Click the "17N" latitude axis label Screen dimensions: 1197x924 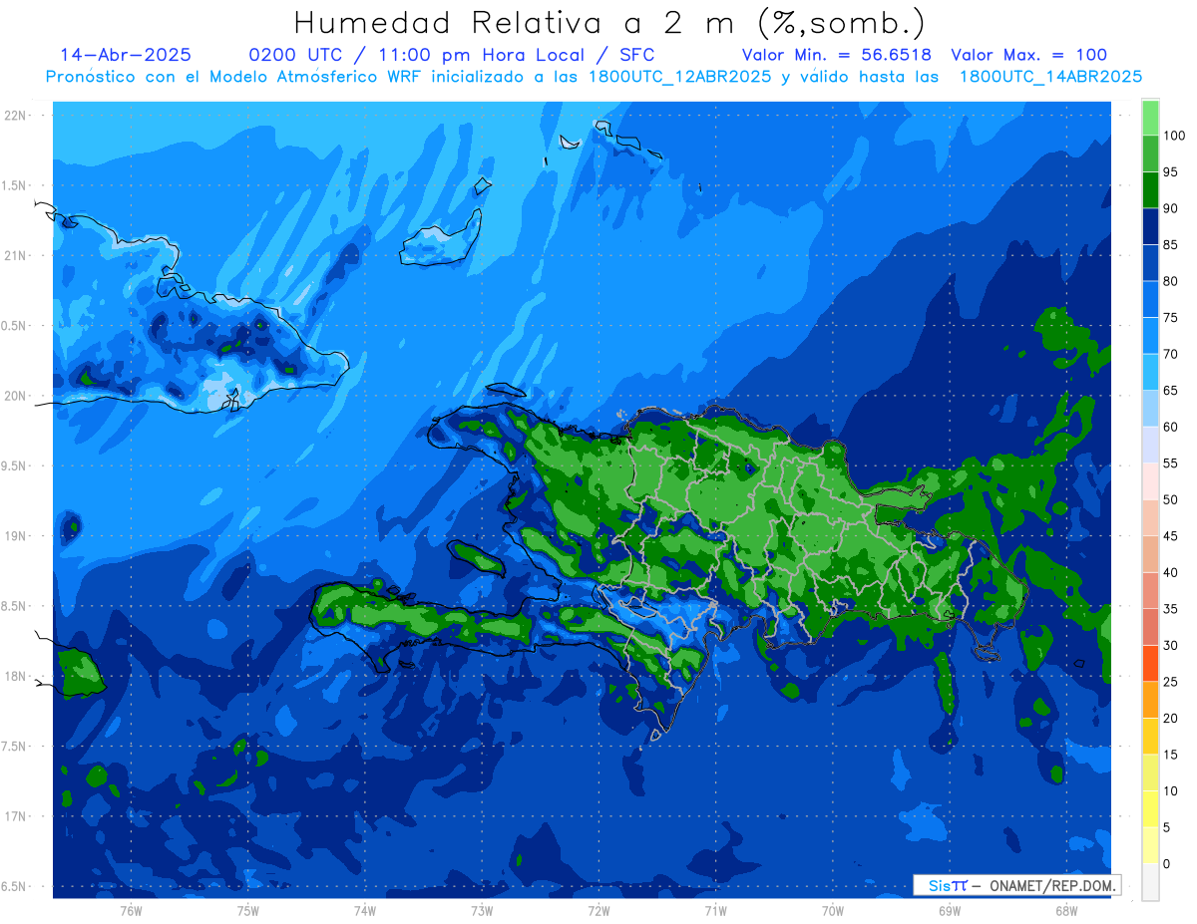click(17, 816)
